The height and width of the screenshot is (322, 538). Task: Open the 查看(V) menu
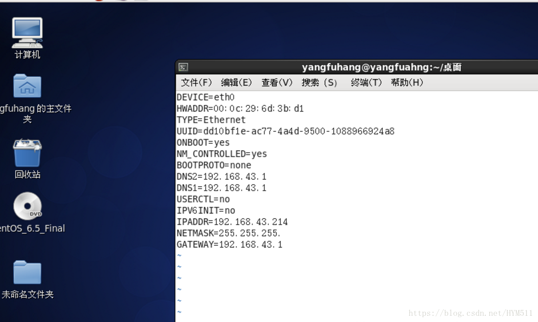click(277, 83)
